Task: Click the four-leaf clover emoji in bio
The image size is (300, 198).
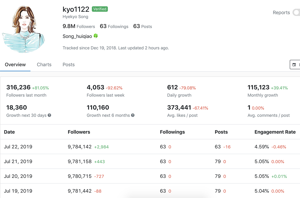Action: coord(96,36)
